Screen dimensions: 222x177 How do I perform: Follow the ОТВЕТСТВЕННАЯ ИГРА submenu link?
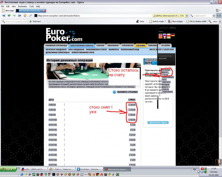point(83,52)
